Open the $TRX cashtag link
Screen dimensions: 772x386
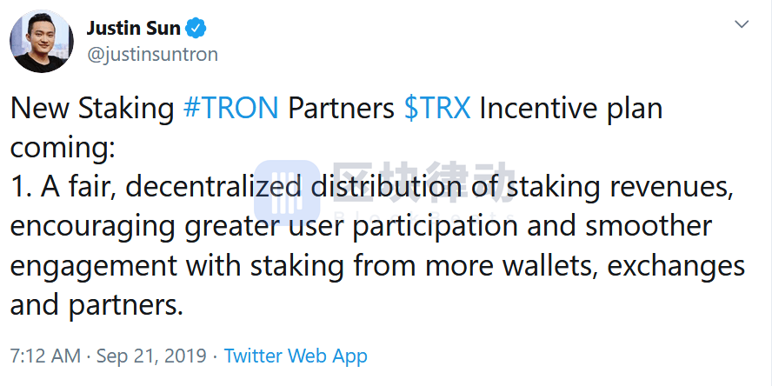pyautogui.click(x=437, y=110)
